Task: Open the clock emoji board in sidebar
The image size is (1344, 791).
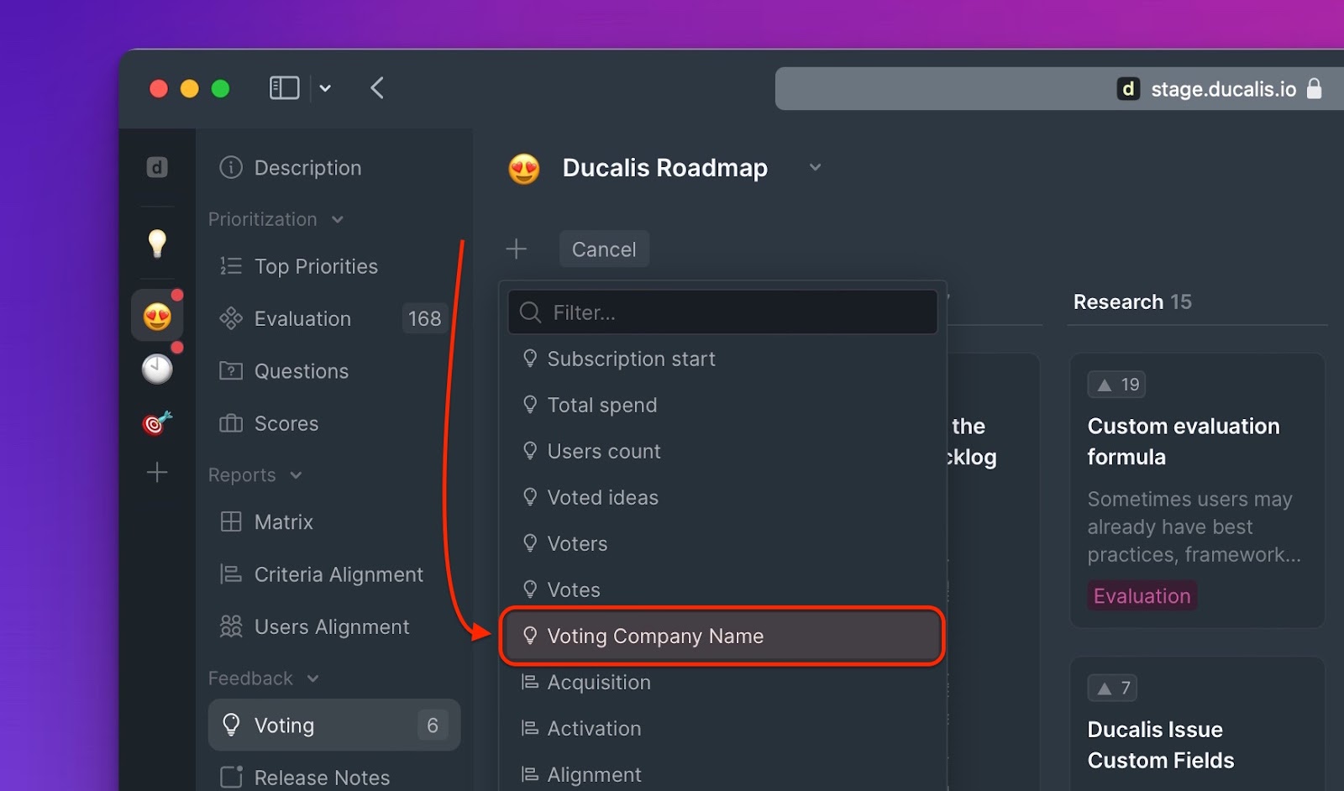Action: pyautogui.click(x=157, y=369)
